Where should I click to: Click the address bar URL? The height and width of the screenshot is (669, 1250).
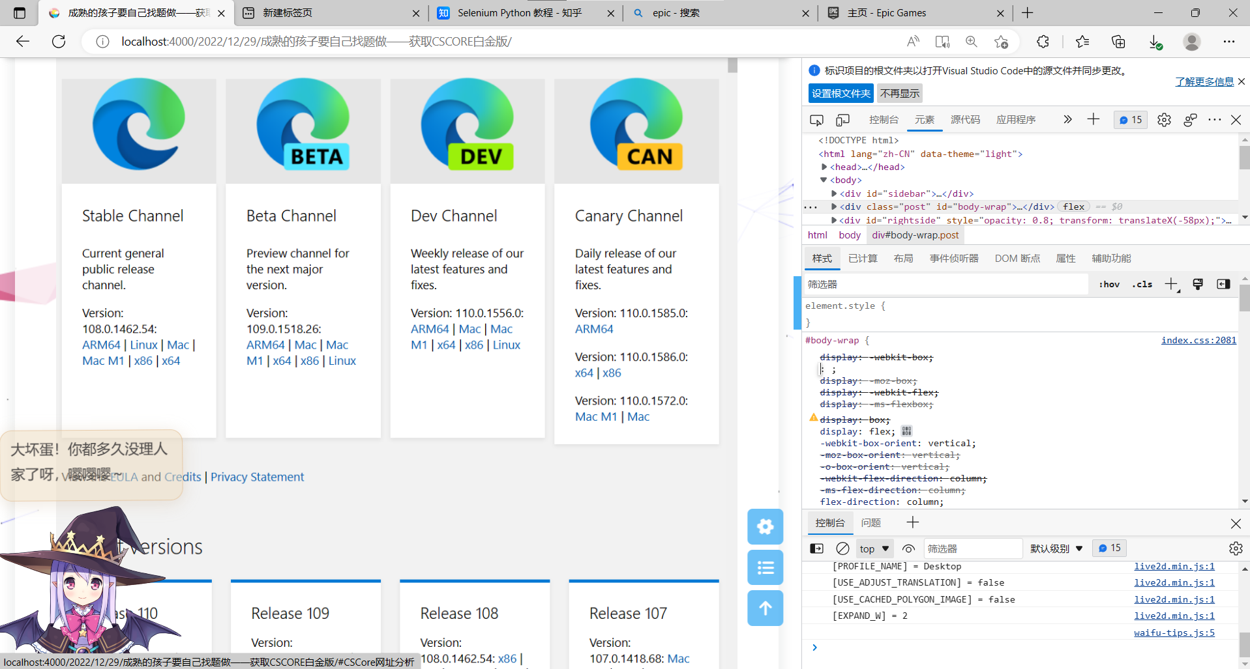(x=316, y=42)
